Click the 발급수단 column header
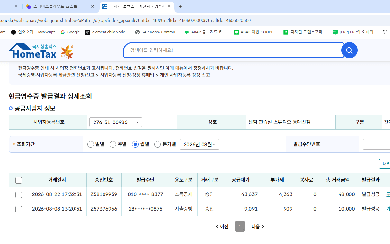Screen dimensions: 390x244 145,180
